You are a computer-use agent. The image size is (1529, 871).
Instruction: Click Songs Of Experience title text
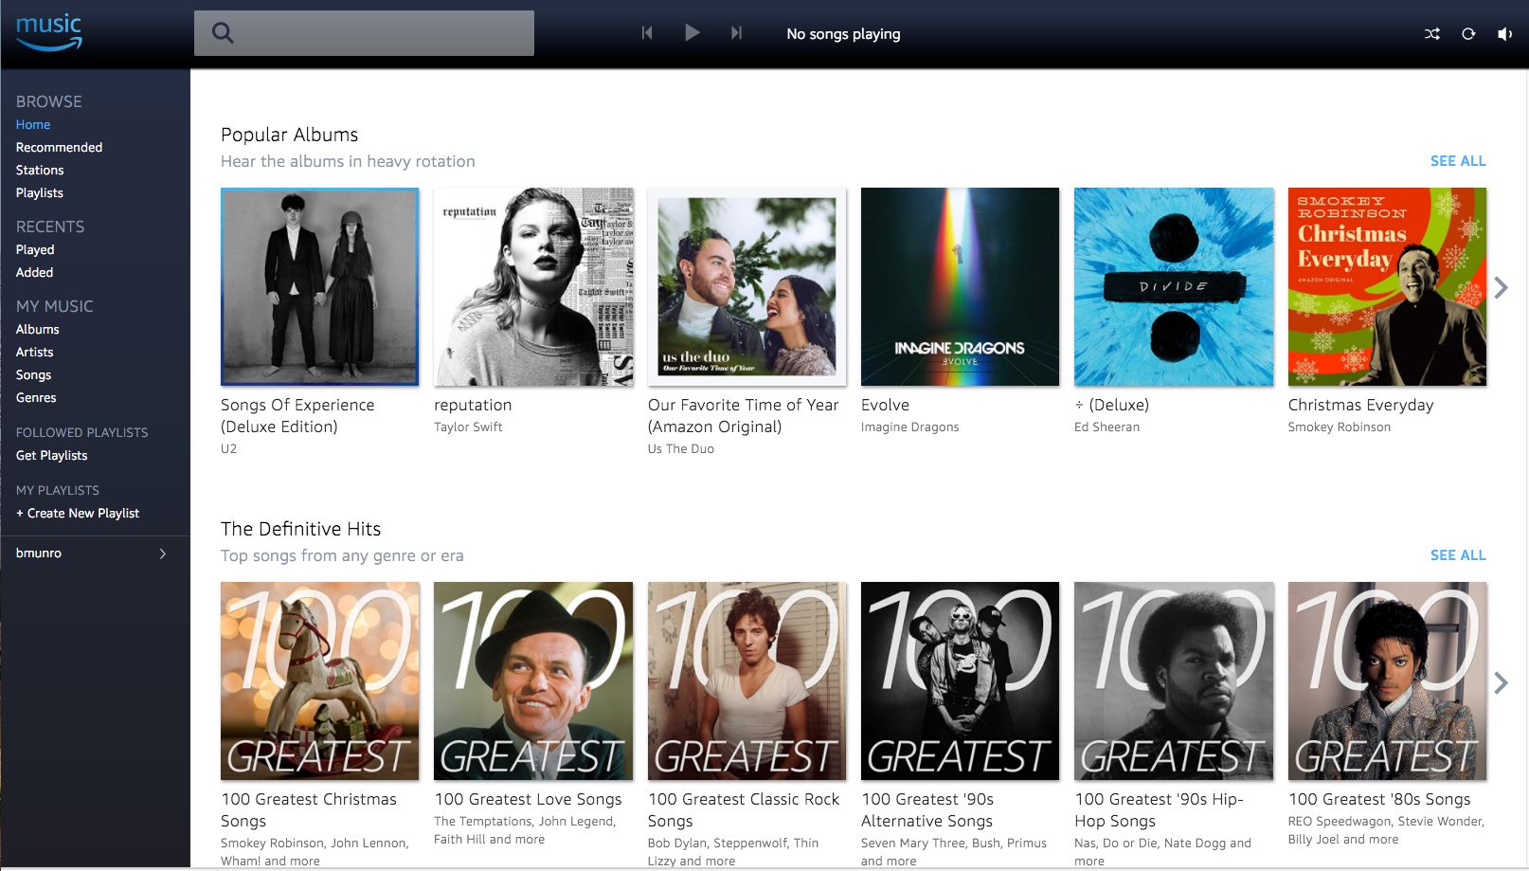point(297,416)
